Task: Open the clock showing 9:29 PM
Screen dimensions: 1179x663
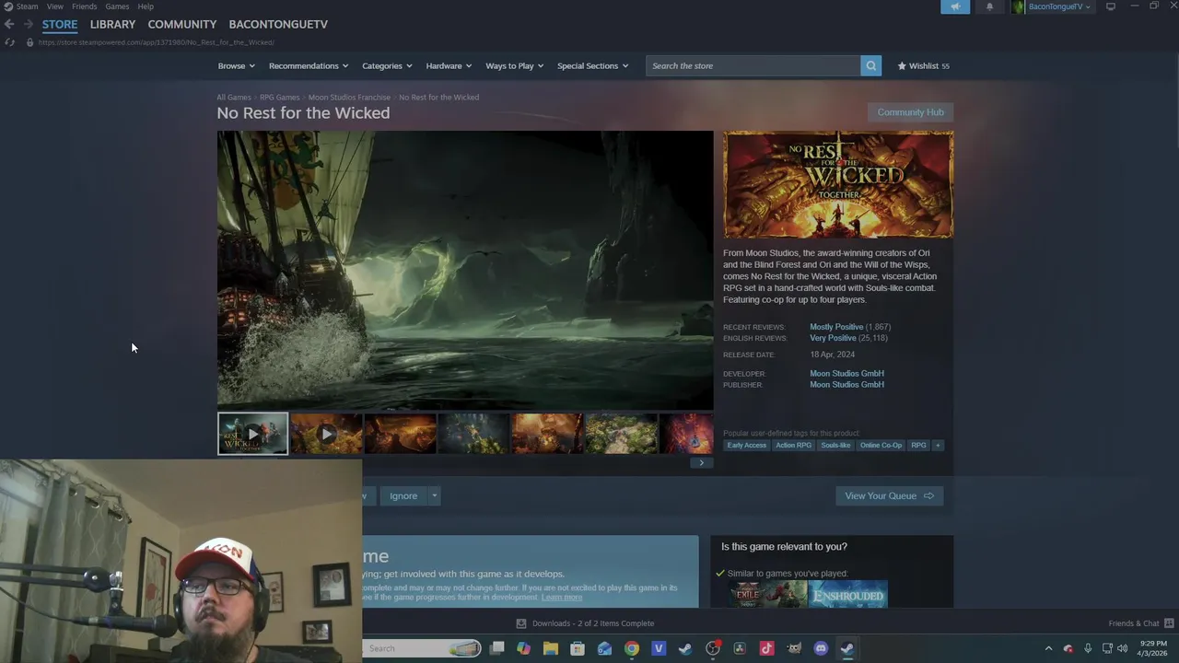Action: coord(1153,648)
